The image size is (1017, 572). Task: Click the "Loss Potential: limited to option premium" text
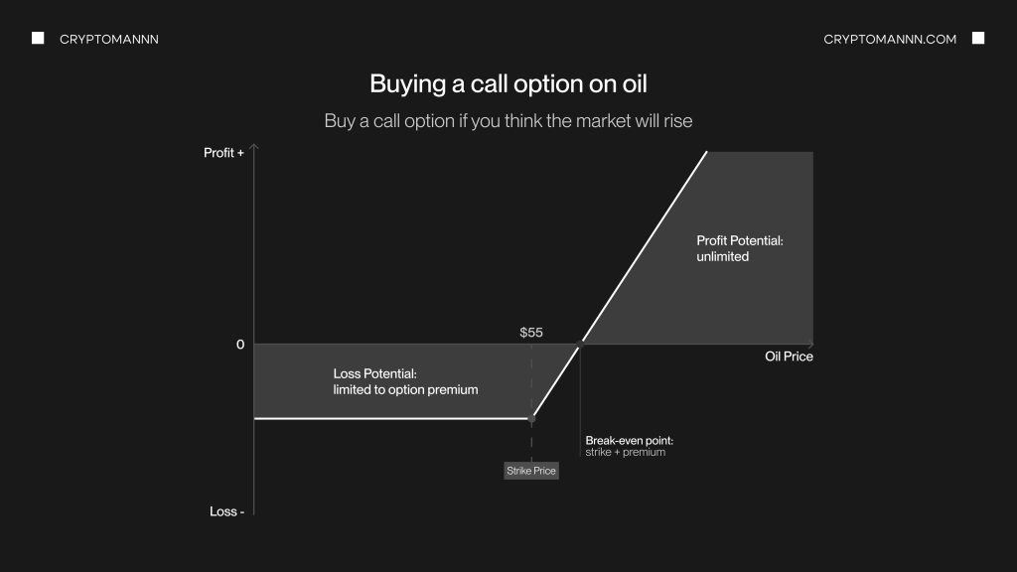coord(405,381)
